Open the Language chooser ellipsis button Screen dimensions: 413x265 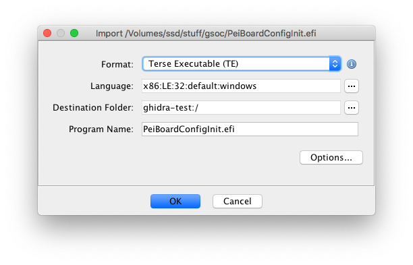352,86
